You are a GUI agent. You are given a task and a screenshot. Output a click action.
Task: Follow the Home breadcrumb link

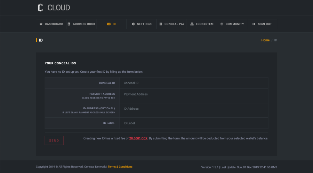pos(265,40)
